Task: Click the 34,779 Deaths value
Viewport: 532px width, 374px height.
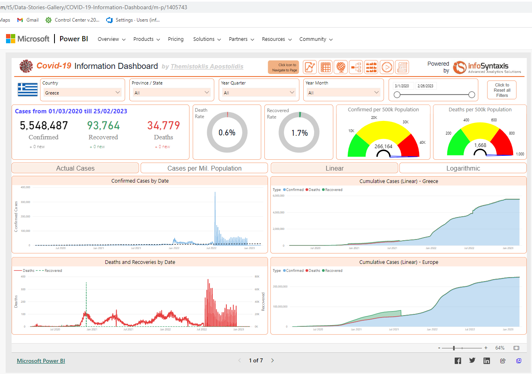Action: (163, 126)
